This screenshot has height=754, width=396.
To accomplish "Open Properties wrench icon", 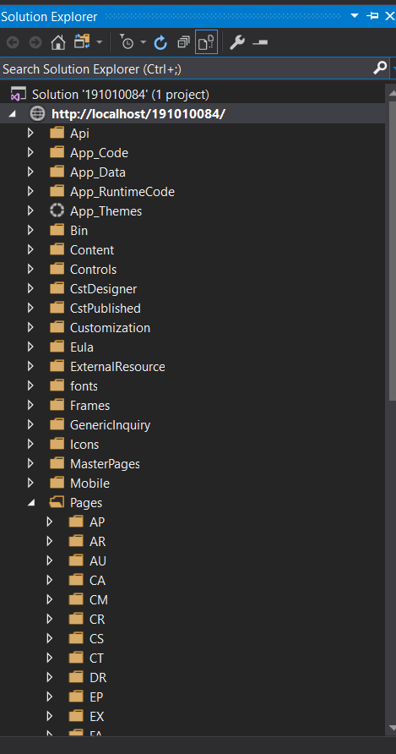I will coord(237,43).
